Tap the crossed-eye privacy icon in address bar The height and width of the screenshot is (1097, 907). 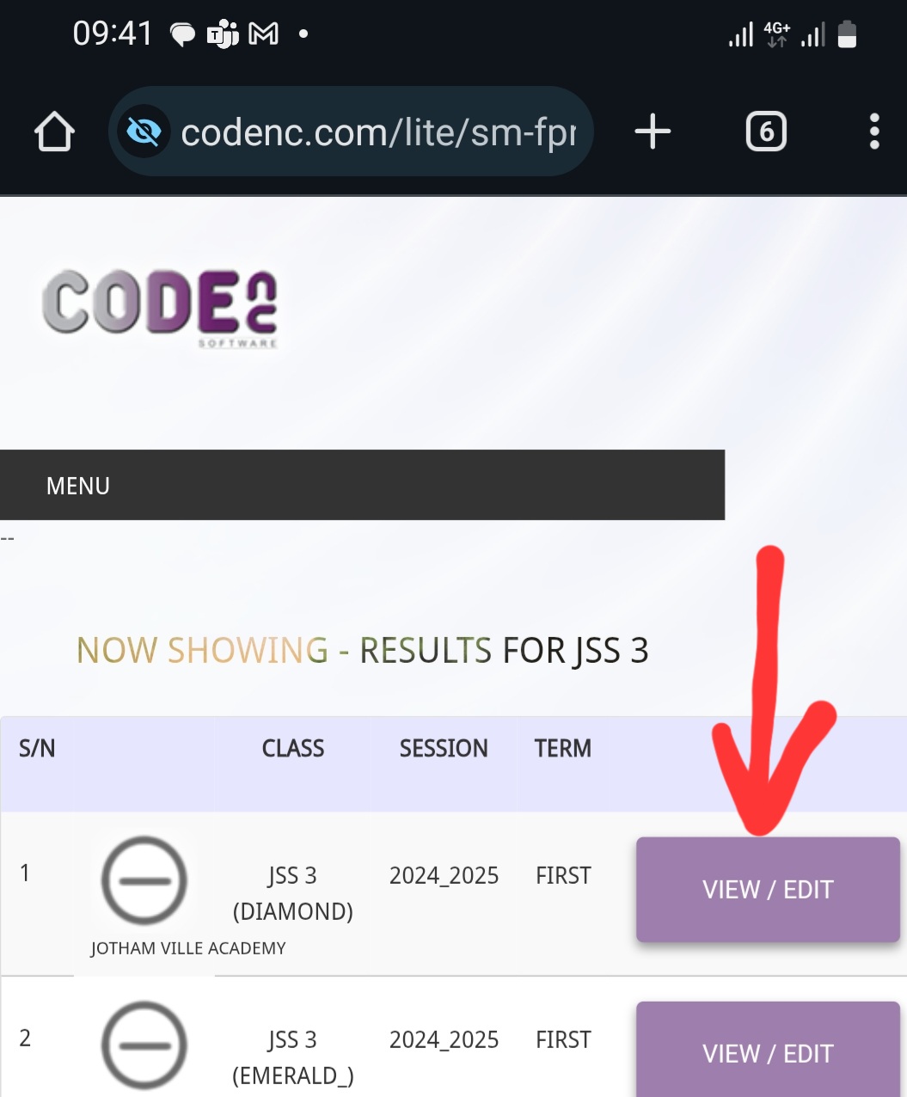pos(144,132)
